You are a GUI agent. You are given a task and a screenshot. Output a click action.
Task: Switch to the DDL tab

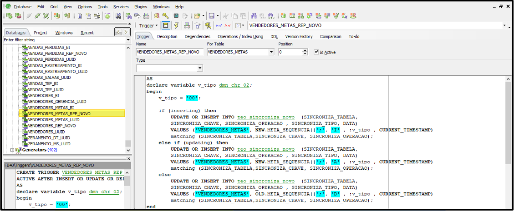pyautogui.click(x=274, y=36)
